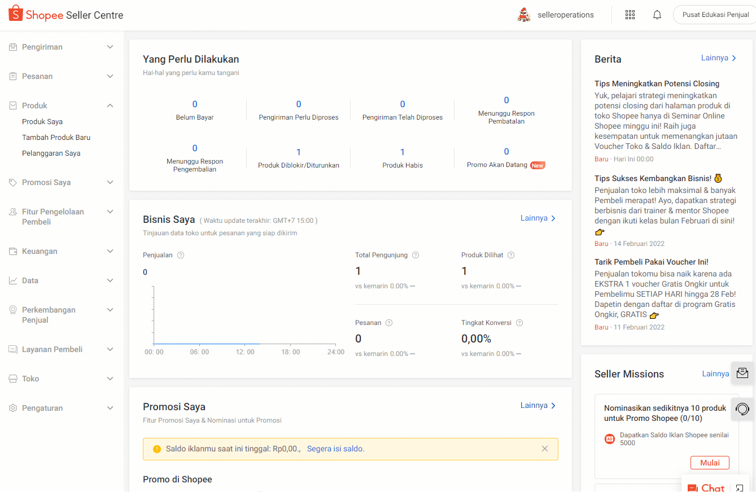Image resolution: width=756 pixels, height=492 pixels.
Task: Click the Segera isi saldo link
Action: click(335, 449)
